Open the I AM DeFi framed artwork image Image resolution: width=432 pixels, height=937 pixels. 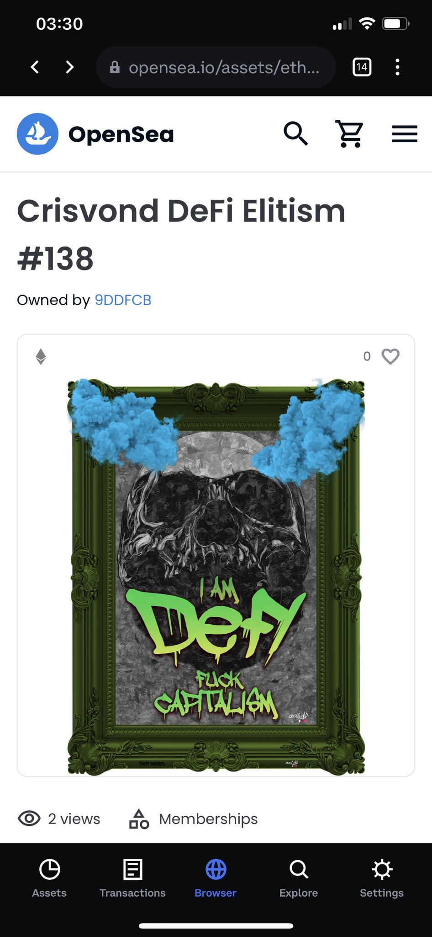point(216,576)
